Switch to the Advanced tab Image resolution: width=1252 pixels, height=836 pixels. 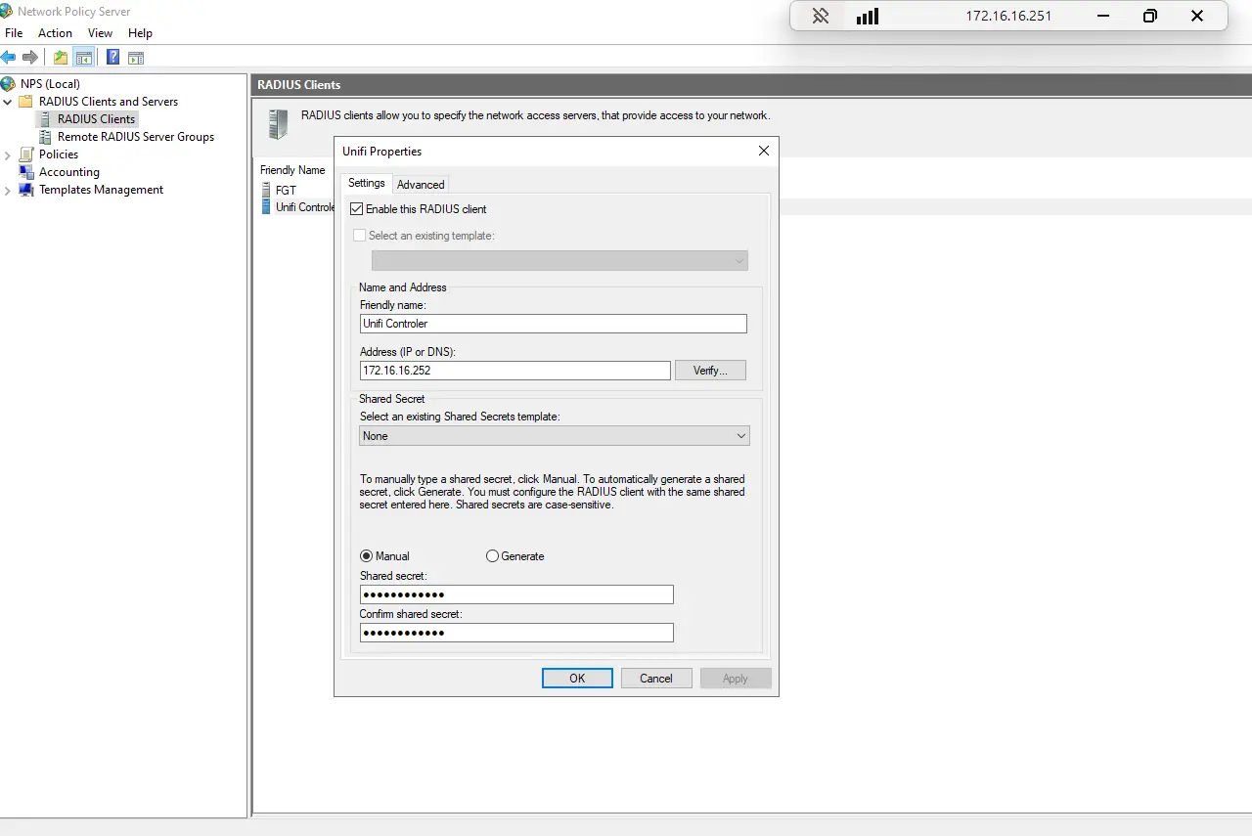tap(421, 185)
